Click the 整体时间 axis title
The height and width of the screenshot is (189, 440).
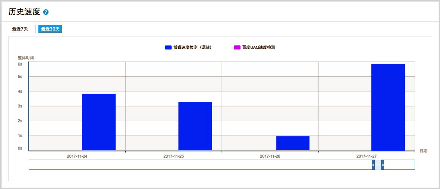[x=26, y=58]
